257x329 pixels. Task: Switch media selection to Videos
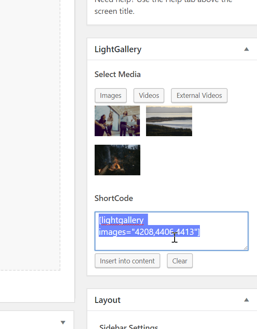coord(148,95)
